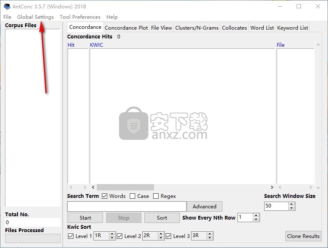Switch to the Clusters/N-Grams tab
Image resolution: width=328 pixels, height=248 pixels.
[197, 28]
